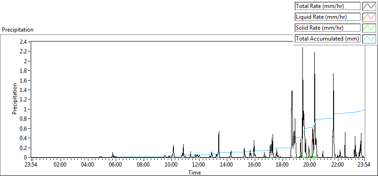The image size is (378, 176).
Task: Click the Liquid Rate red plot sample icon
Action: point(369,17)
